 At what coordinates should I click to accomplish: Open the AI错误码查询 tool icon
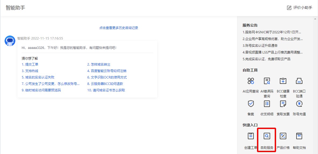coord(267,81)
